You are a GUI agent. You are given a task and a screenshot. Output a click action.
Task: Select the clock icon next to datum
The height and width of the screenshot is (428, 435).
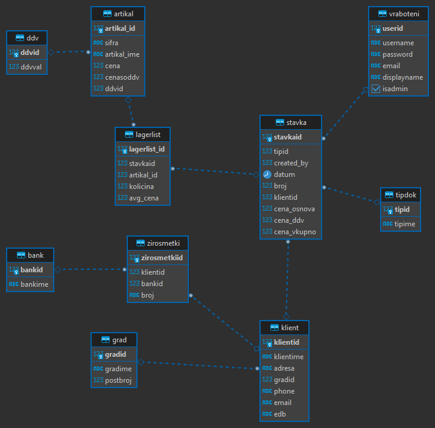pyautogui.click(x=267, y=174)
